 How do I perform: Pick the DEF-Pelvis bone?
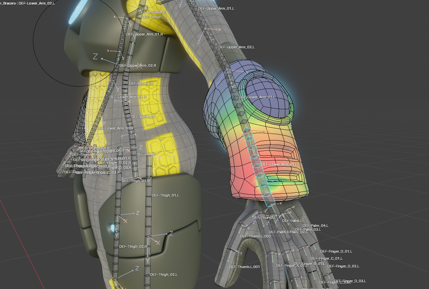146,154
